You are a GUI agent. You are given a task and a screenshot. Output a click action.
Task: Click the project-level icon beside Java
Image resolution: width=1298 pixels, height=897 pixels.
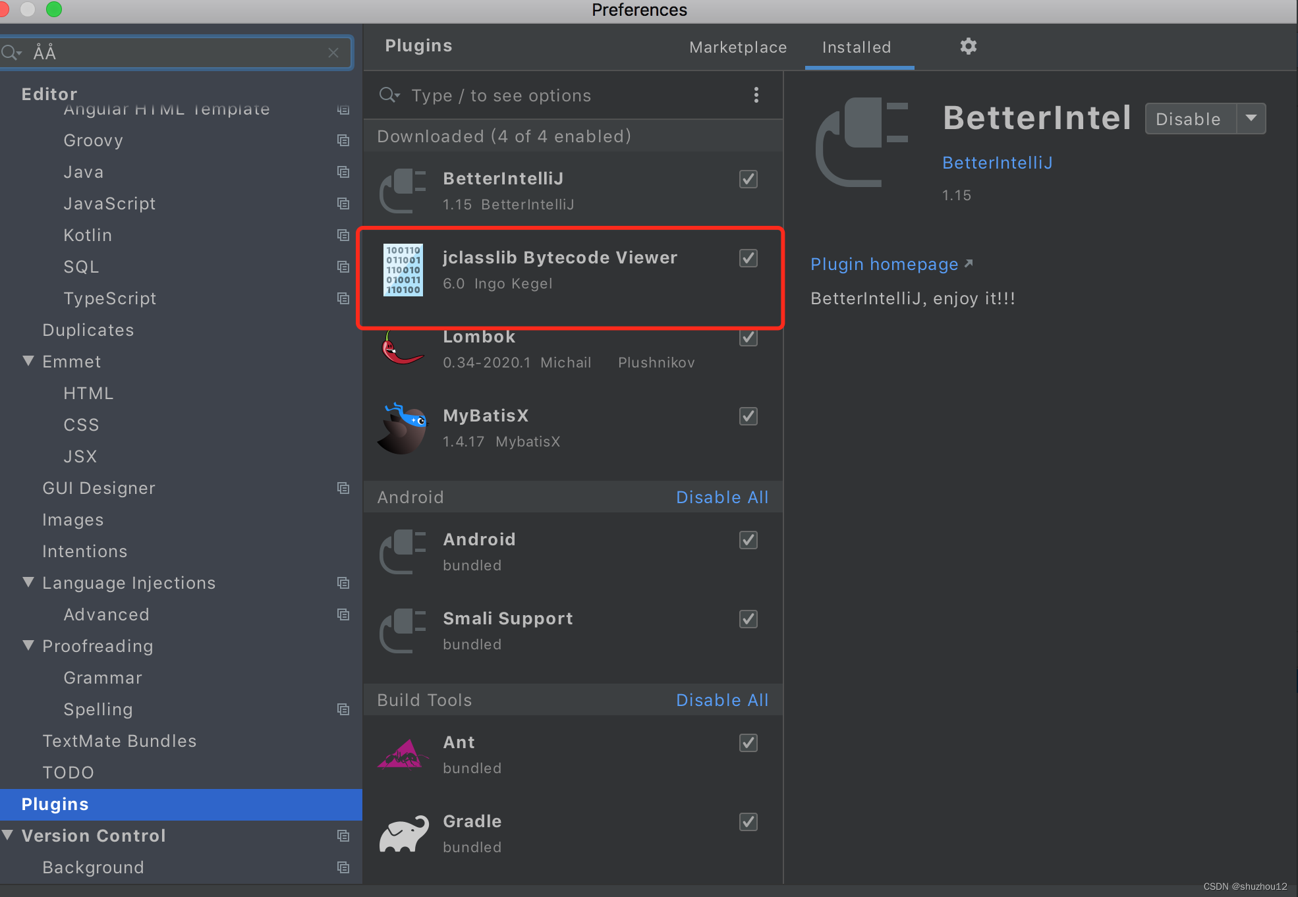click(x=343, y=172)
